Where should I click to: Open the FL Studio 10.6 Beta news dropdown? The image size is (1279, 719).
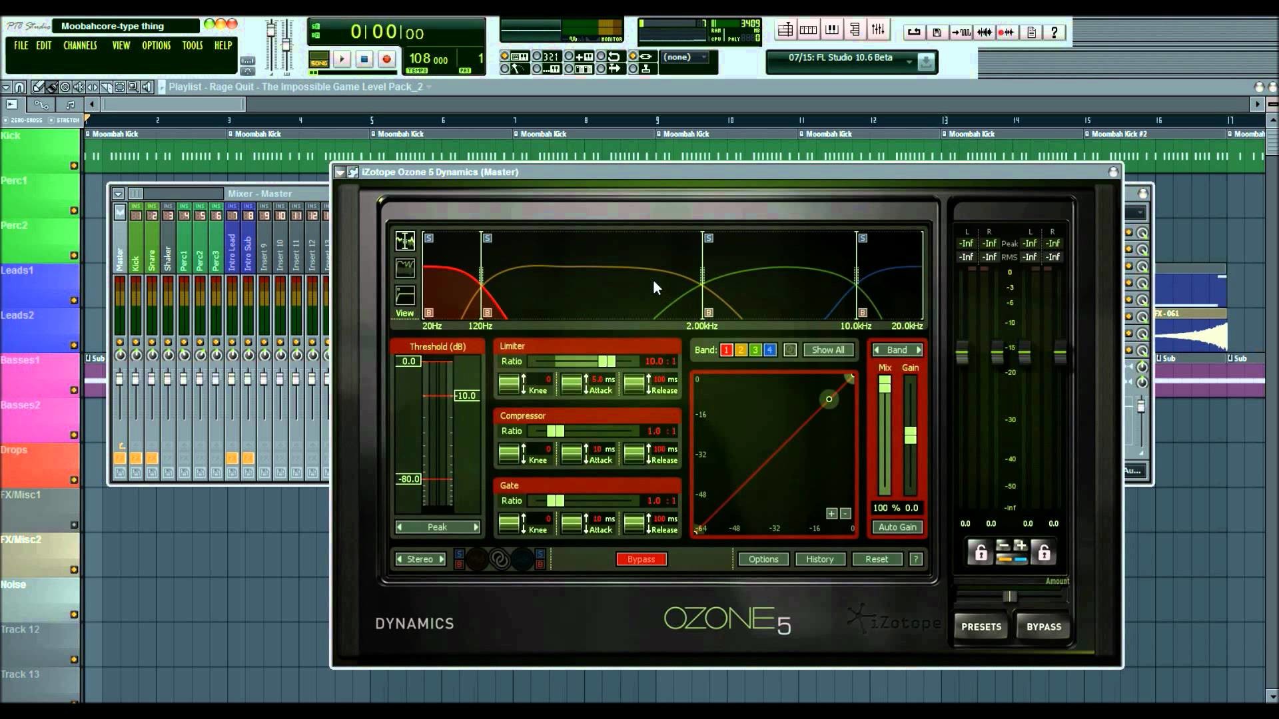pyautogui.click(x=909, y=61)
